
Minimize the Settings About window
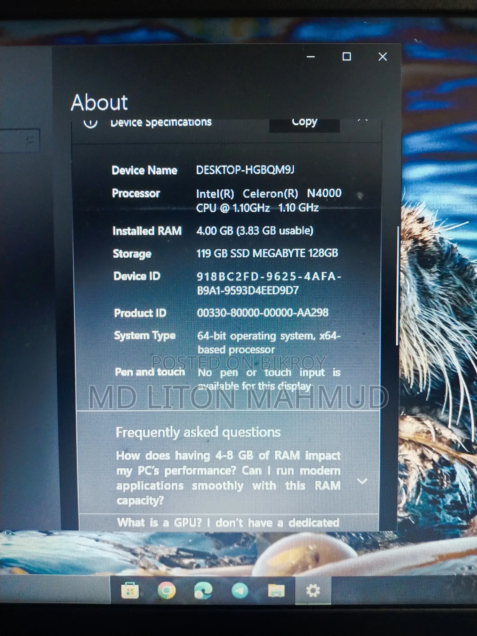[311, 56]
